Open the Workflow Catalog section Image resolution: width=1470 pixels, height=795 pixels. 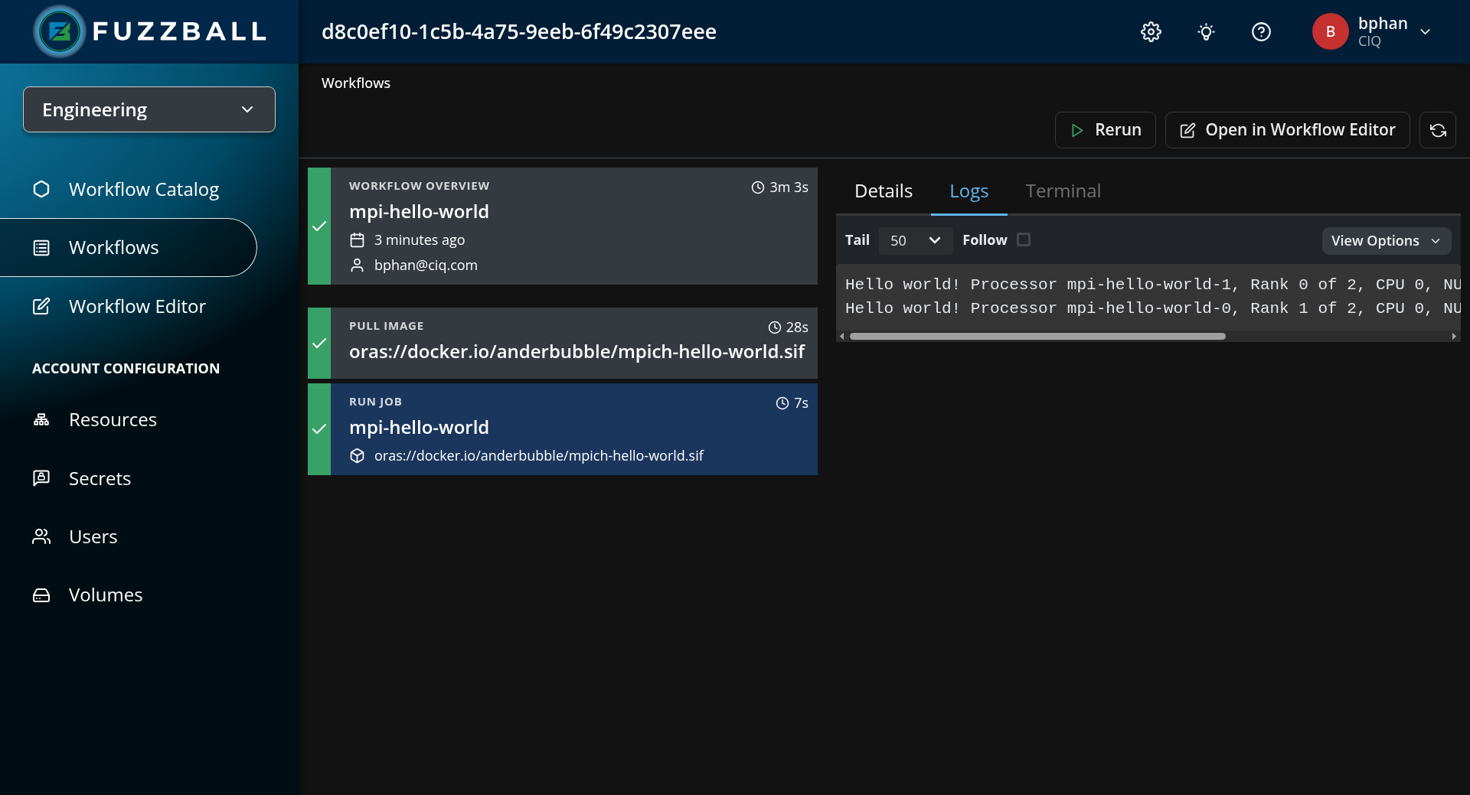pos(144,189)
